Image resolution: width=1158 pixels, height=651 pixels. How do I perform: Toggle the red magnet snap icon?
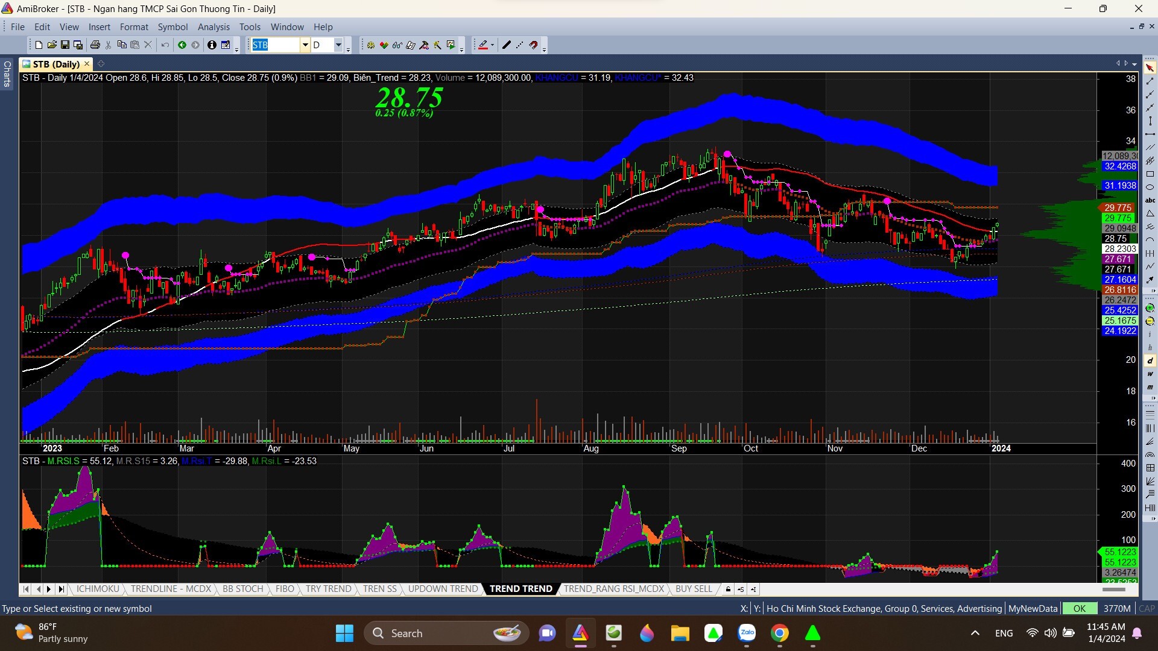[533, 45]
